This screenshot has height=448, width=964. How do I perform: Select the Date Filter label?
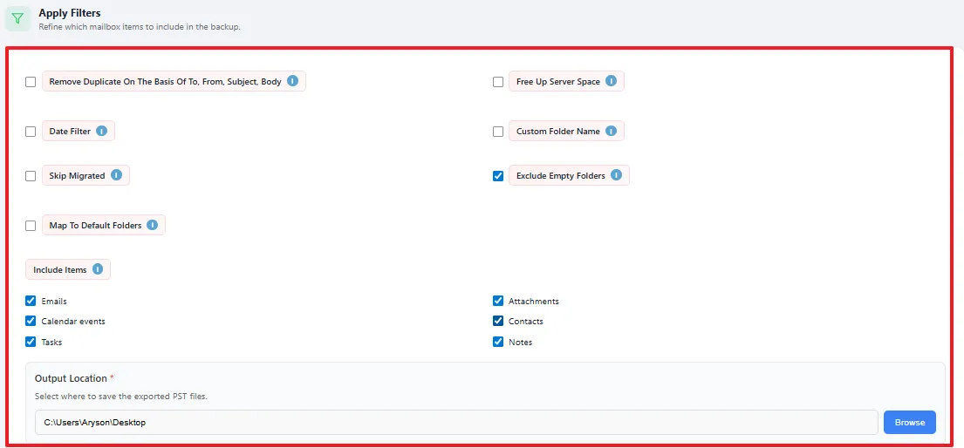(x=70, y=132)
